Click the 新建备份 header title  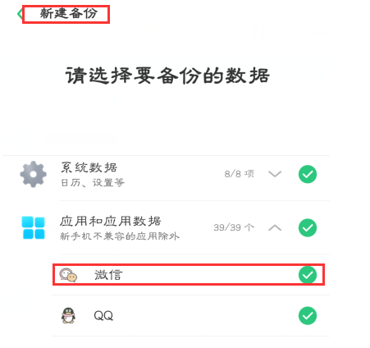(68, 13)
